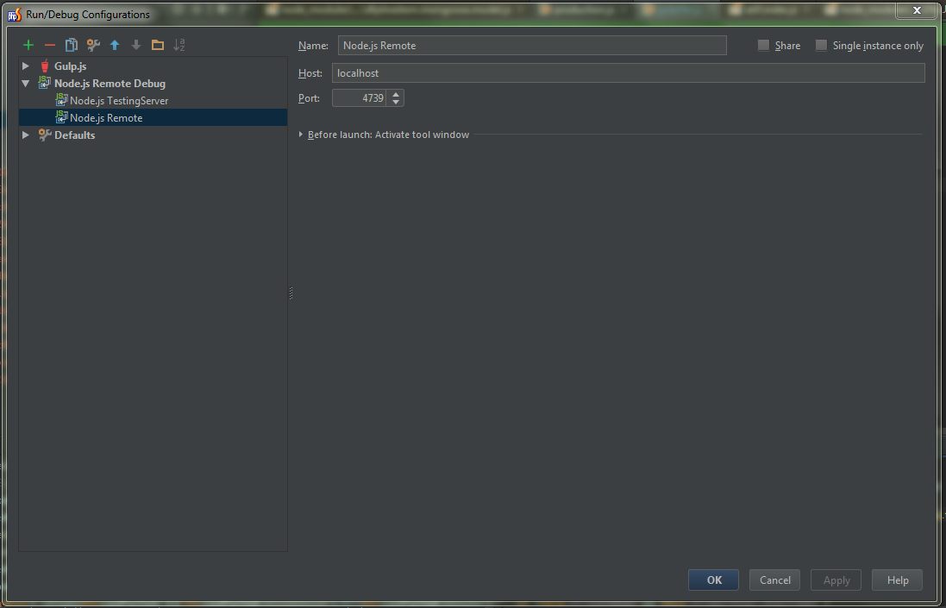Image resolution: width=946 pixels, height=608 pixels.
Task: Remove the selected configuration with the minus icon
Action: pos(49,45)
